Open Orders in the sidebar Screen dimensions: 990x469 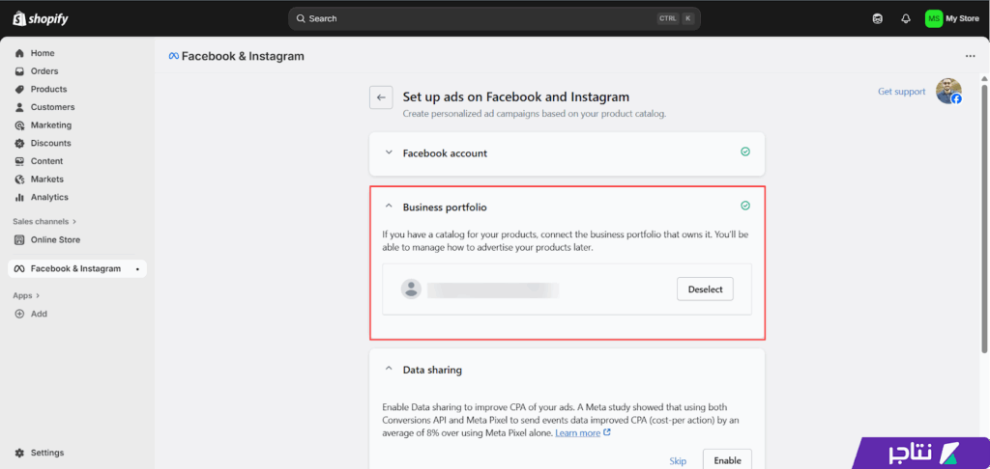[44, 71]
